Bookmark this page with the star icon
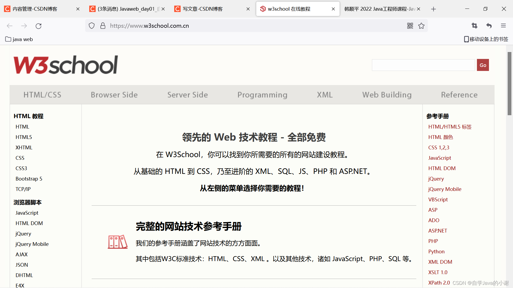513x288 pixels. click(x=421, y=26)
